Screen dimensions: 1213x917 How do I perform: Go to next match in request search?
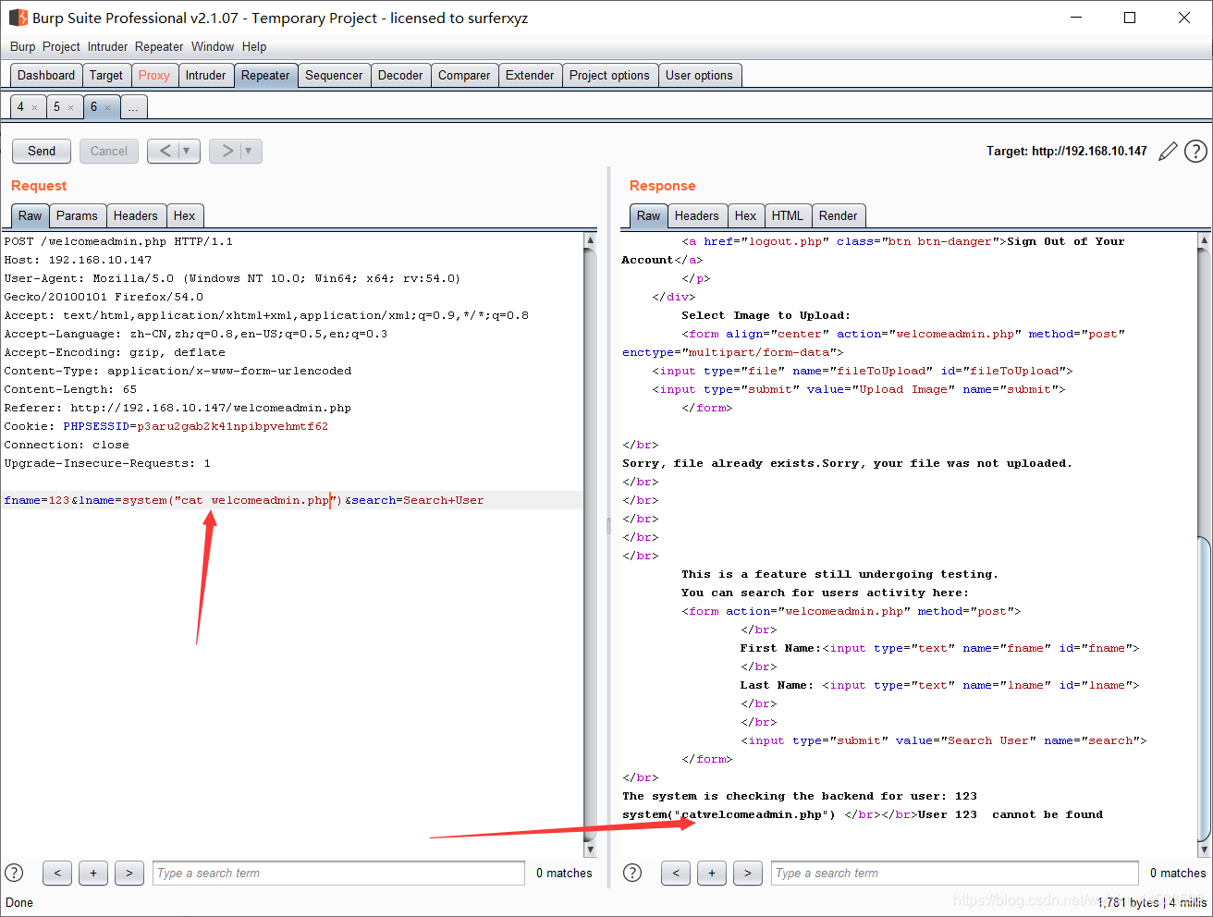129,873
